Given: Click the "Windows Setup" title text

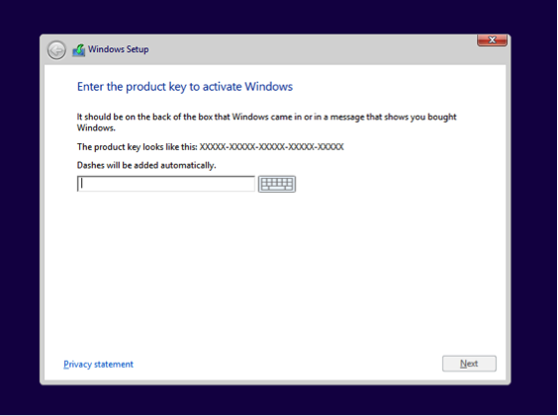Looking at the screenshot, I should (x=119, y=49).
